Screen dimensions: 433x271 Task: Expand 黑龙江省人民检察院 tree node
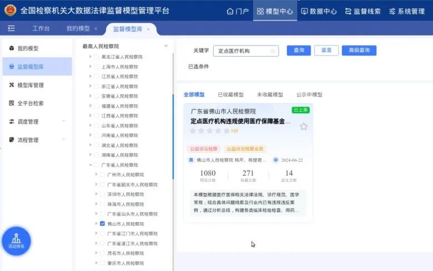[x=90, y=57]
